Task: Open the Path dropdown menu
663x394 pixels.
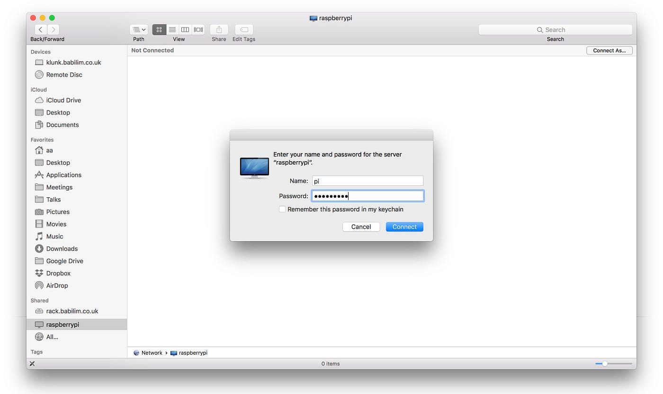Action: (138, 29)
